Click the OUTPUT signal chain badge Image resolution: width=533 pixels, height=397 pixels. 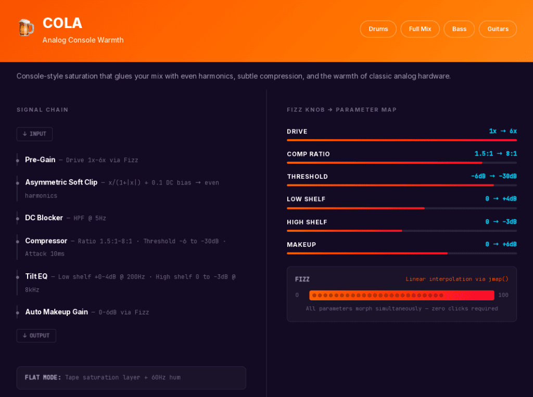[x=36, y=336]
